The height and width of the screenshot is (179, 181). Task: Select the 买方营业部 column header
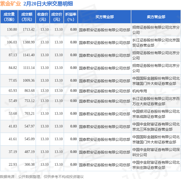tap(105, 17)
